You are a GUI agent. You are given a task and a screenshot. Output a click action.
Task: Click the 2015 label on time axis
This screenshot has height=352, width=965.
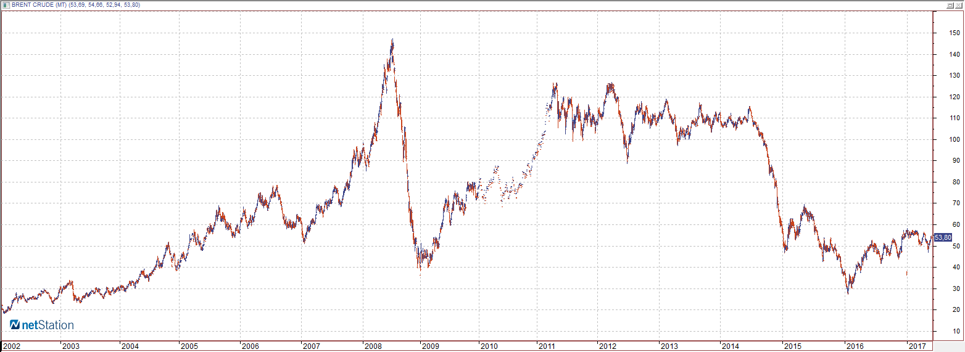click(x=792, y=346)
